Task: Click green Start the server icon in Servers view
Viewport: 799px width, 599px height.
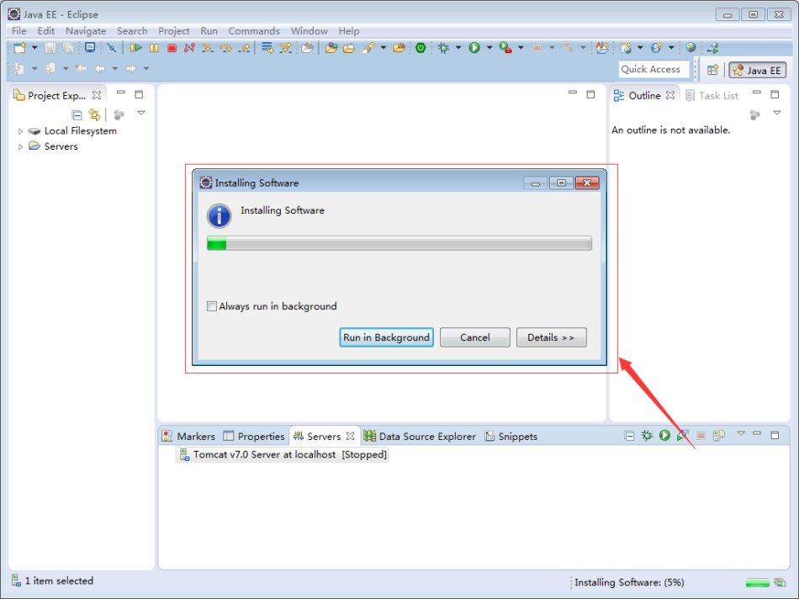Action: coord(664,435)
